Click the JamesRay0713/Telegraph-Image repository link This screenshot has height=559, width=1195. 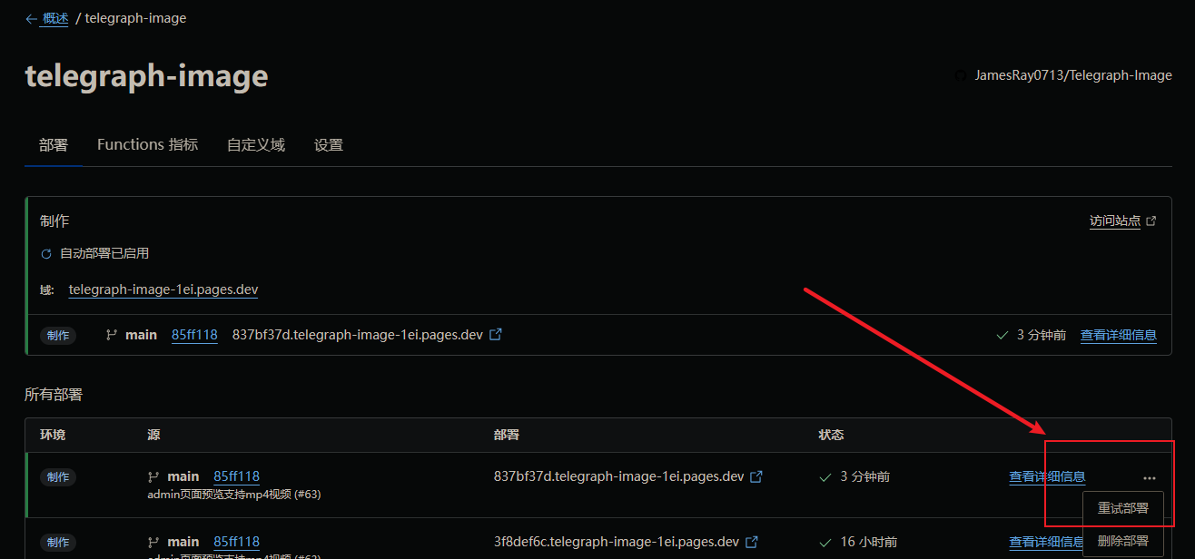(1073, 75)
